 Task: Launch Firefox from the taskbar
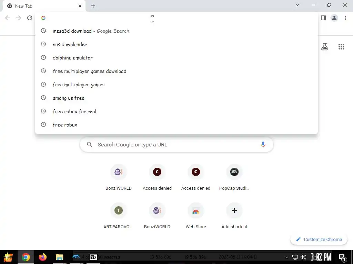(42, 257)
